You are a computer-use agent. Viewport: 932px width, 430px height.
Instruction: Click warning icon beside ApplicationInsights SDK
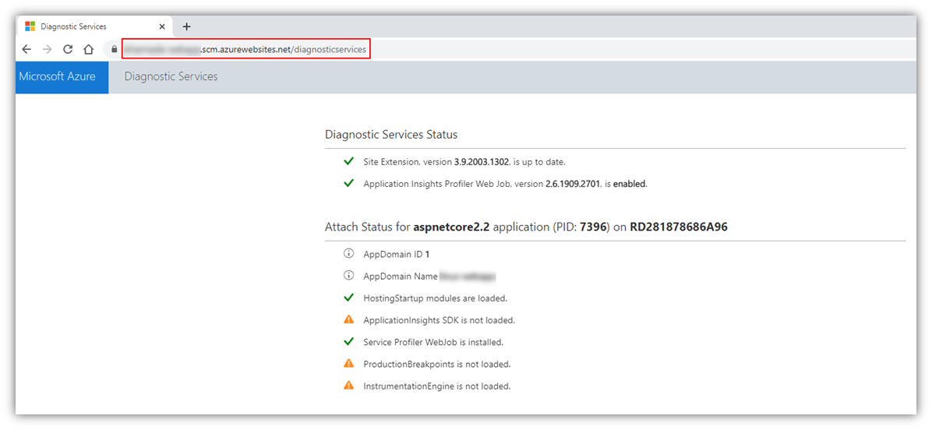349,319
